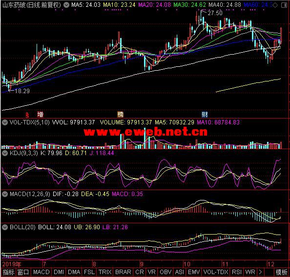Switch to the BRAR indicator tab
This screenshot has height=277, width=290.
[123, 272]
